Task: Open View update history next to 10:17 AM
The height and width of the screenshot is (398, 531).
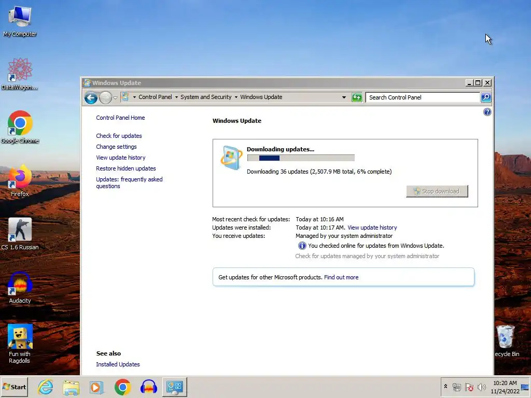Action: 372,228
